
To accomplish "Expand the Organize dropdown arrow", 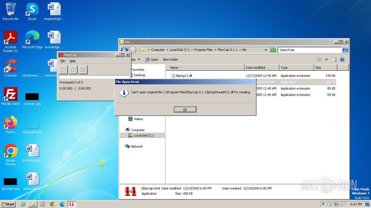I will [139, 60].
